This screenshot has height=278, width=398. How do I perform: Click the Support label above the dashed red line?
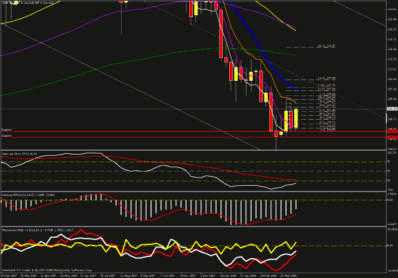pos(6,136)
